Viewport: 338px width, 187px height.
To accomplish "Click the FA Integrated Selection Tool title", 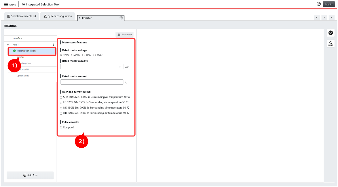I will [x=41, y=4].
